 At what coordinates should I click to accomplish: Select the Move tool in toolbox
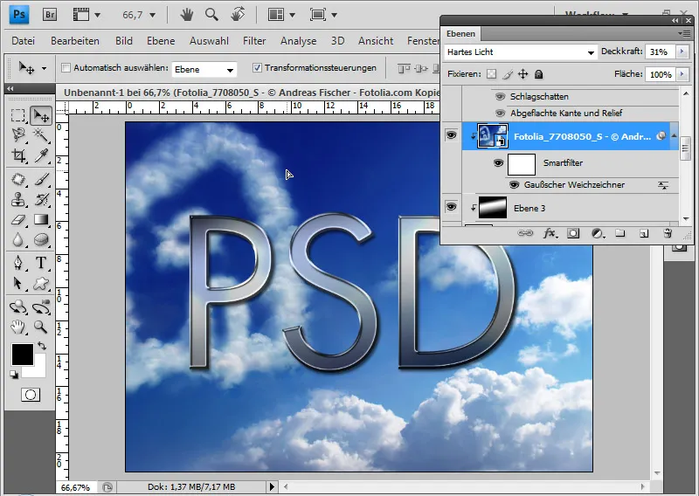[x=41, y=116]
